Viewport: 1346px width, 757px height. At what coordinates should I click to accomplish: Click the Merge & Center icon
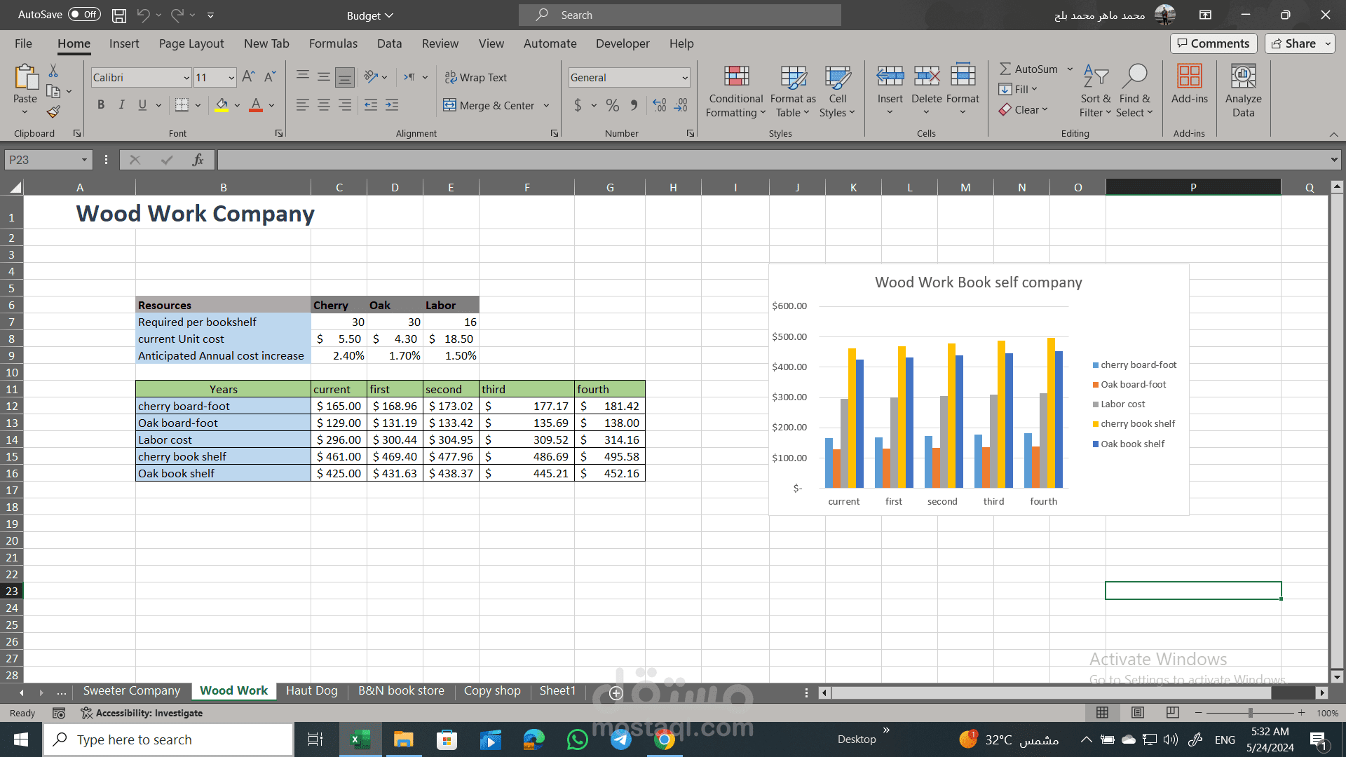(449, 105)
